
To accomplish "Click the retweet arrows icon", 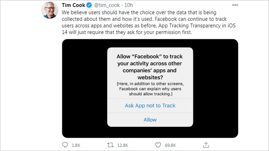I will point(110,145).
